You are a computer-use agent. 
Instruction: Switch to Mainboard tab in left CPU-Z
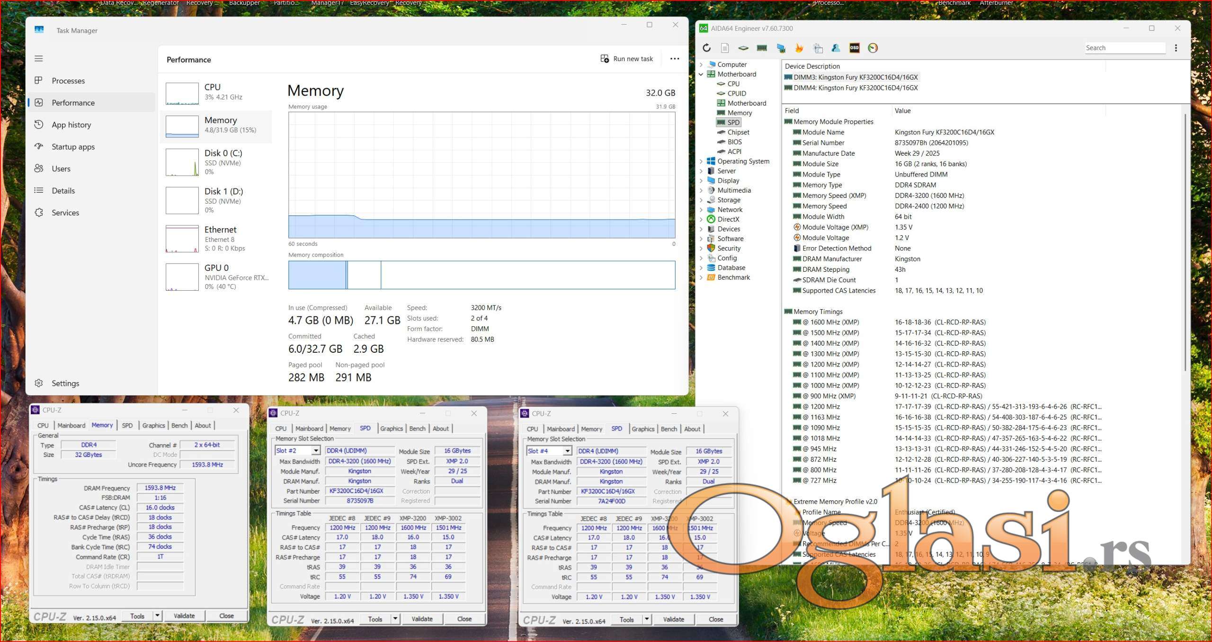pos(71,425)
